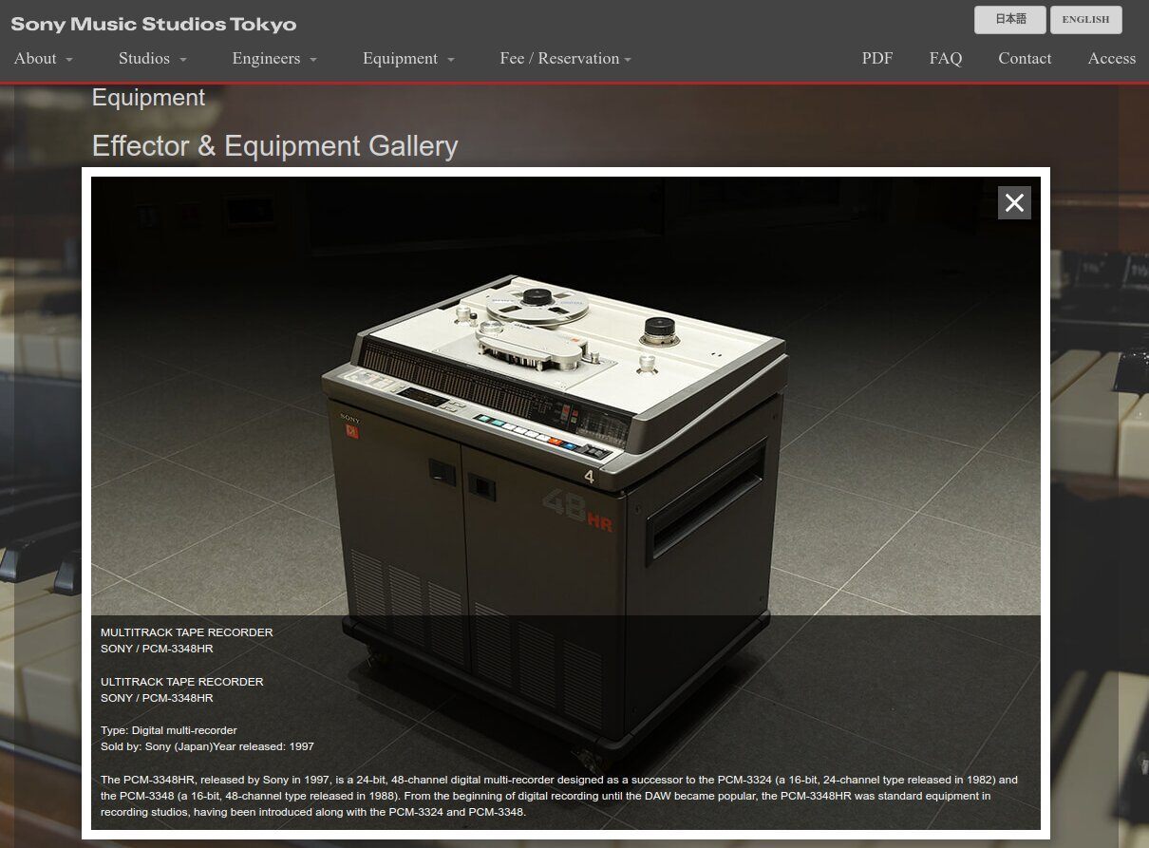Click the "Effector & Equipment Gallery" heading

[274, 146]
